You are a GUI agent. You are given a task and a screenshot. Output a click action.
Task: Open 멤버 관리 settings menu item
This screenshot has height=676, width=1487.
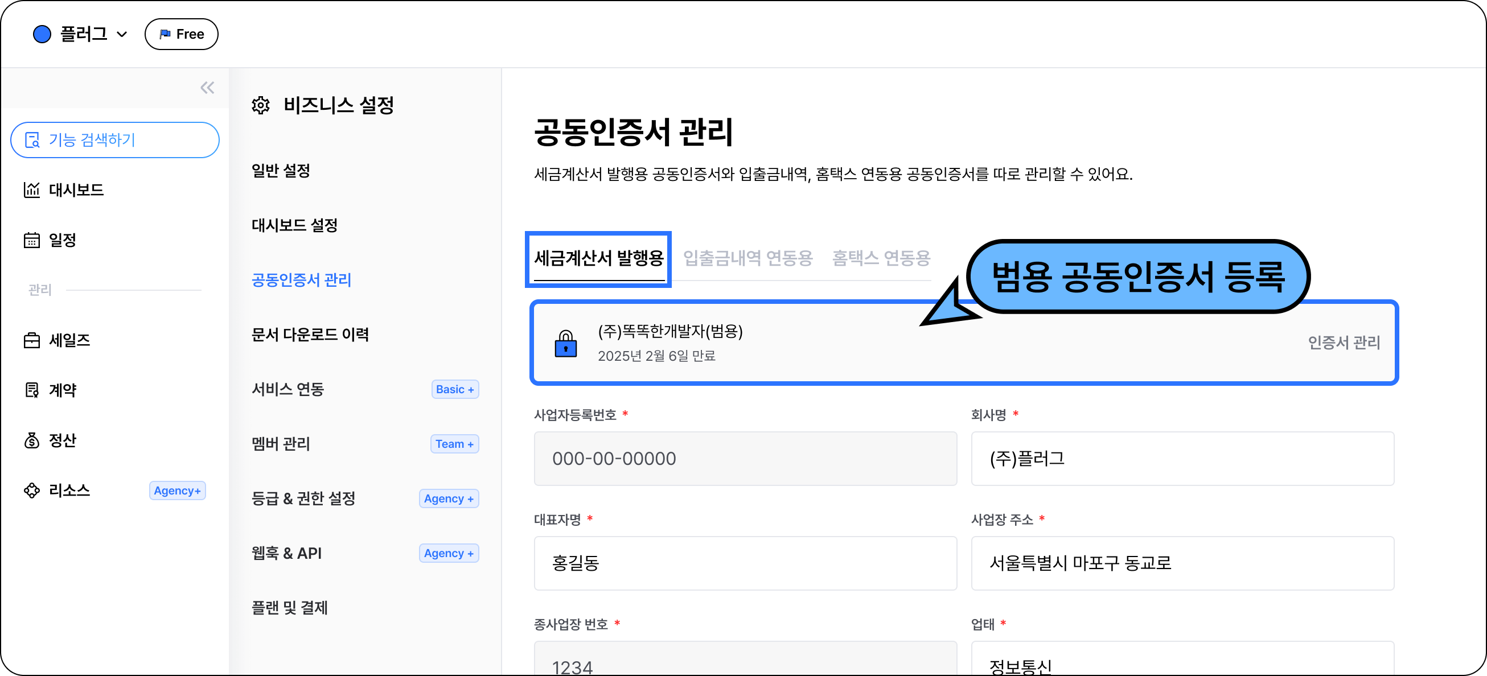tap(281, 444)
